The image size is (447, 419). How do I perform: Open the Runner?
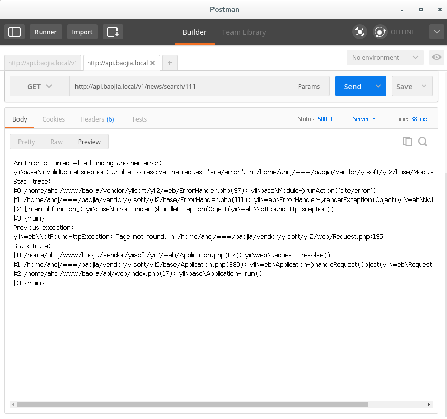pyautogui.click(x=46, y=32)
